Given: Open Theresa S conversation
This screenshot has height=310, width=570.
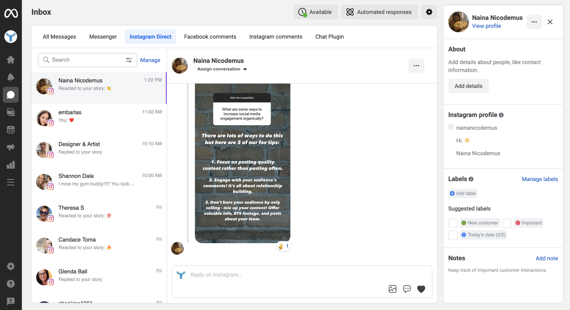Looking at the screenshot, I should pos(99,215).
